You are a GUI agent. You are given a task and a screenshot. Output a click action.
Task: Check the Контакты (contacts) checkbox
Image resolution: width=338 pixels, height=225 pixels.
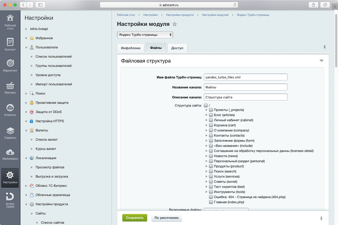click(x=211, y=135)
